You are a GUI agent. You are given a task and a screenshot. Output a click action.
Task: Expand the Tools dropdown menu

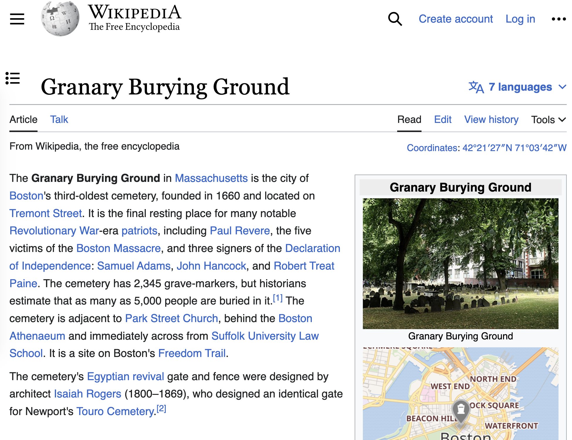tap(548, 120)
